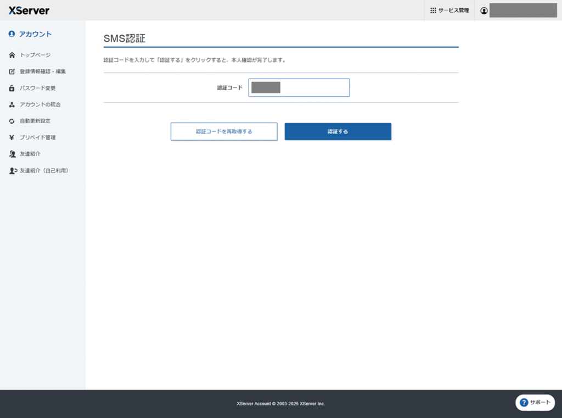This screenshot has height=418, width=562.
Task: Submit with the 認証する button
Action: point(338,132)
